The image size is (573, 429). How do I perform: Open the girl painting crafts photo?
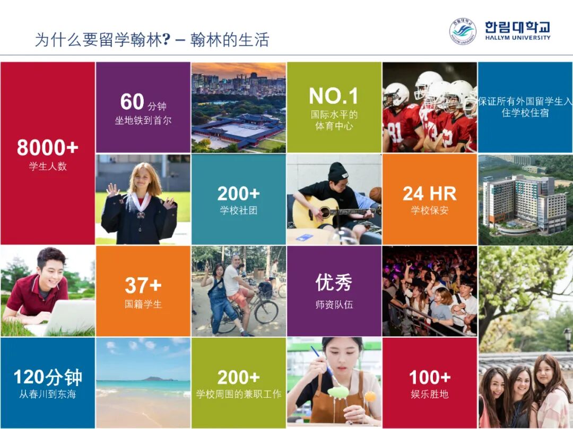pos(334,383)
